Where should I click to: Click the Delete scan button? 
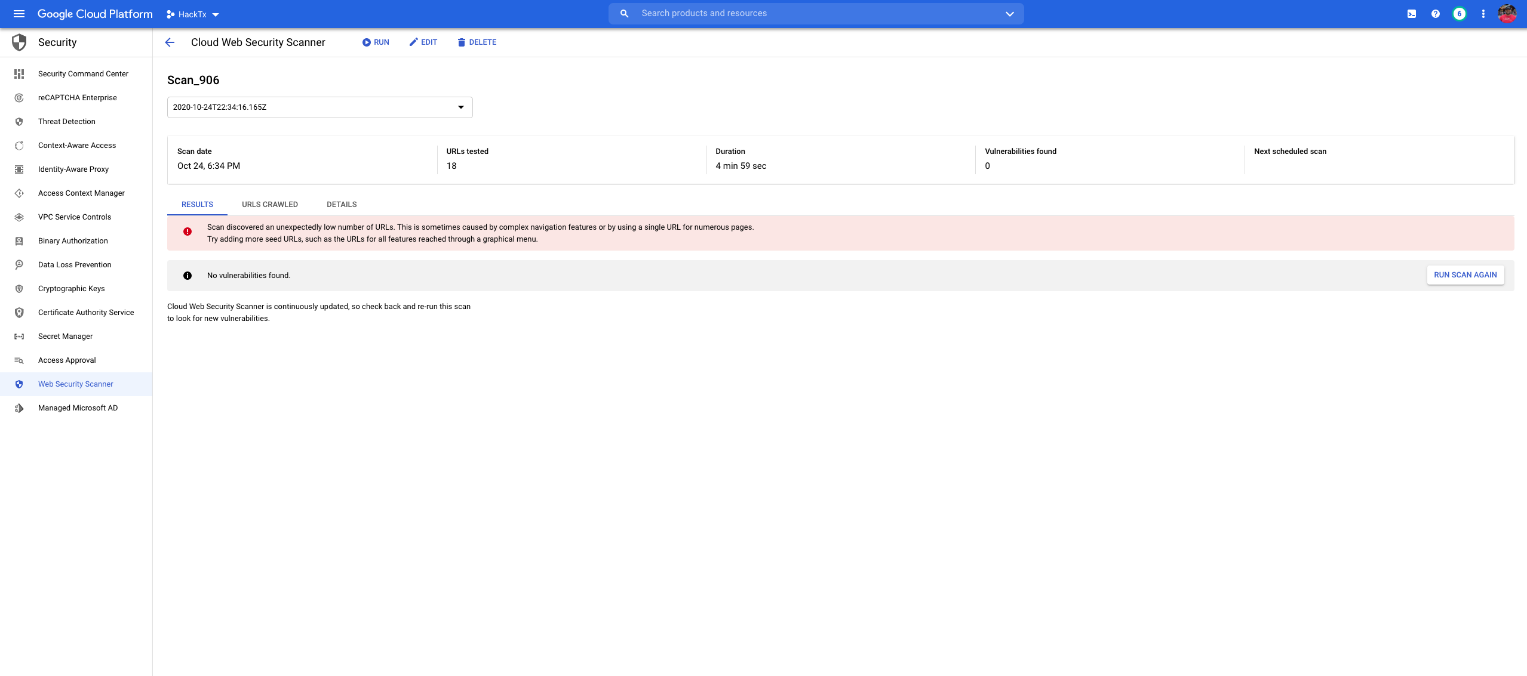[477, 42]
